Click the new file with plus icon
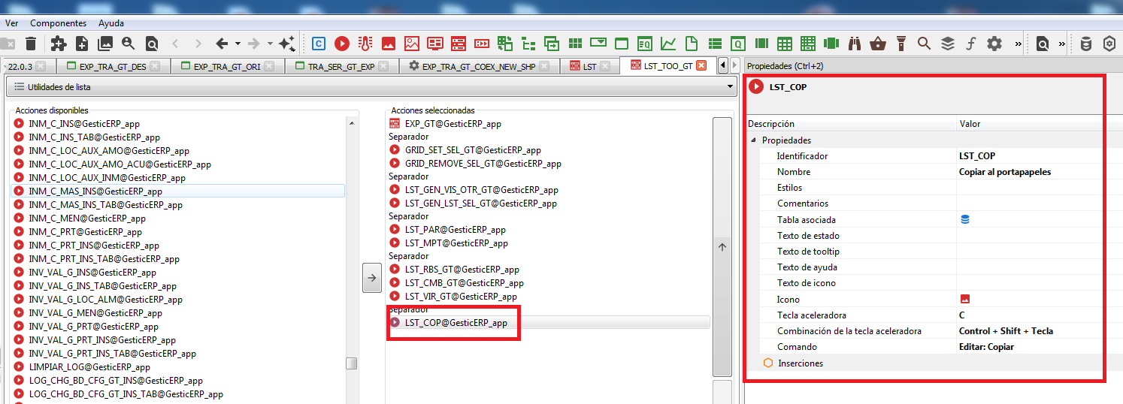 (82, 44)
